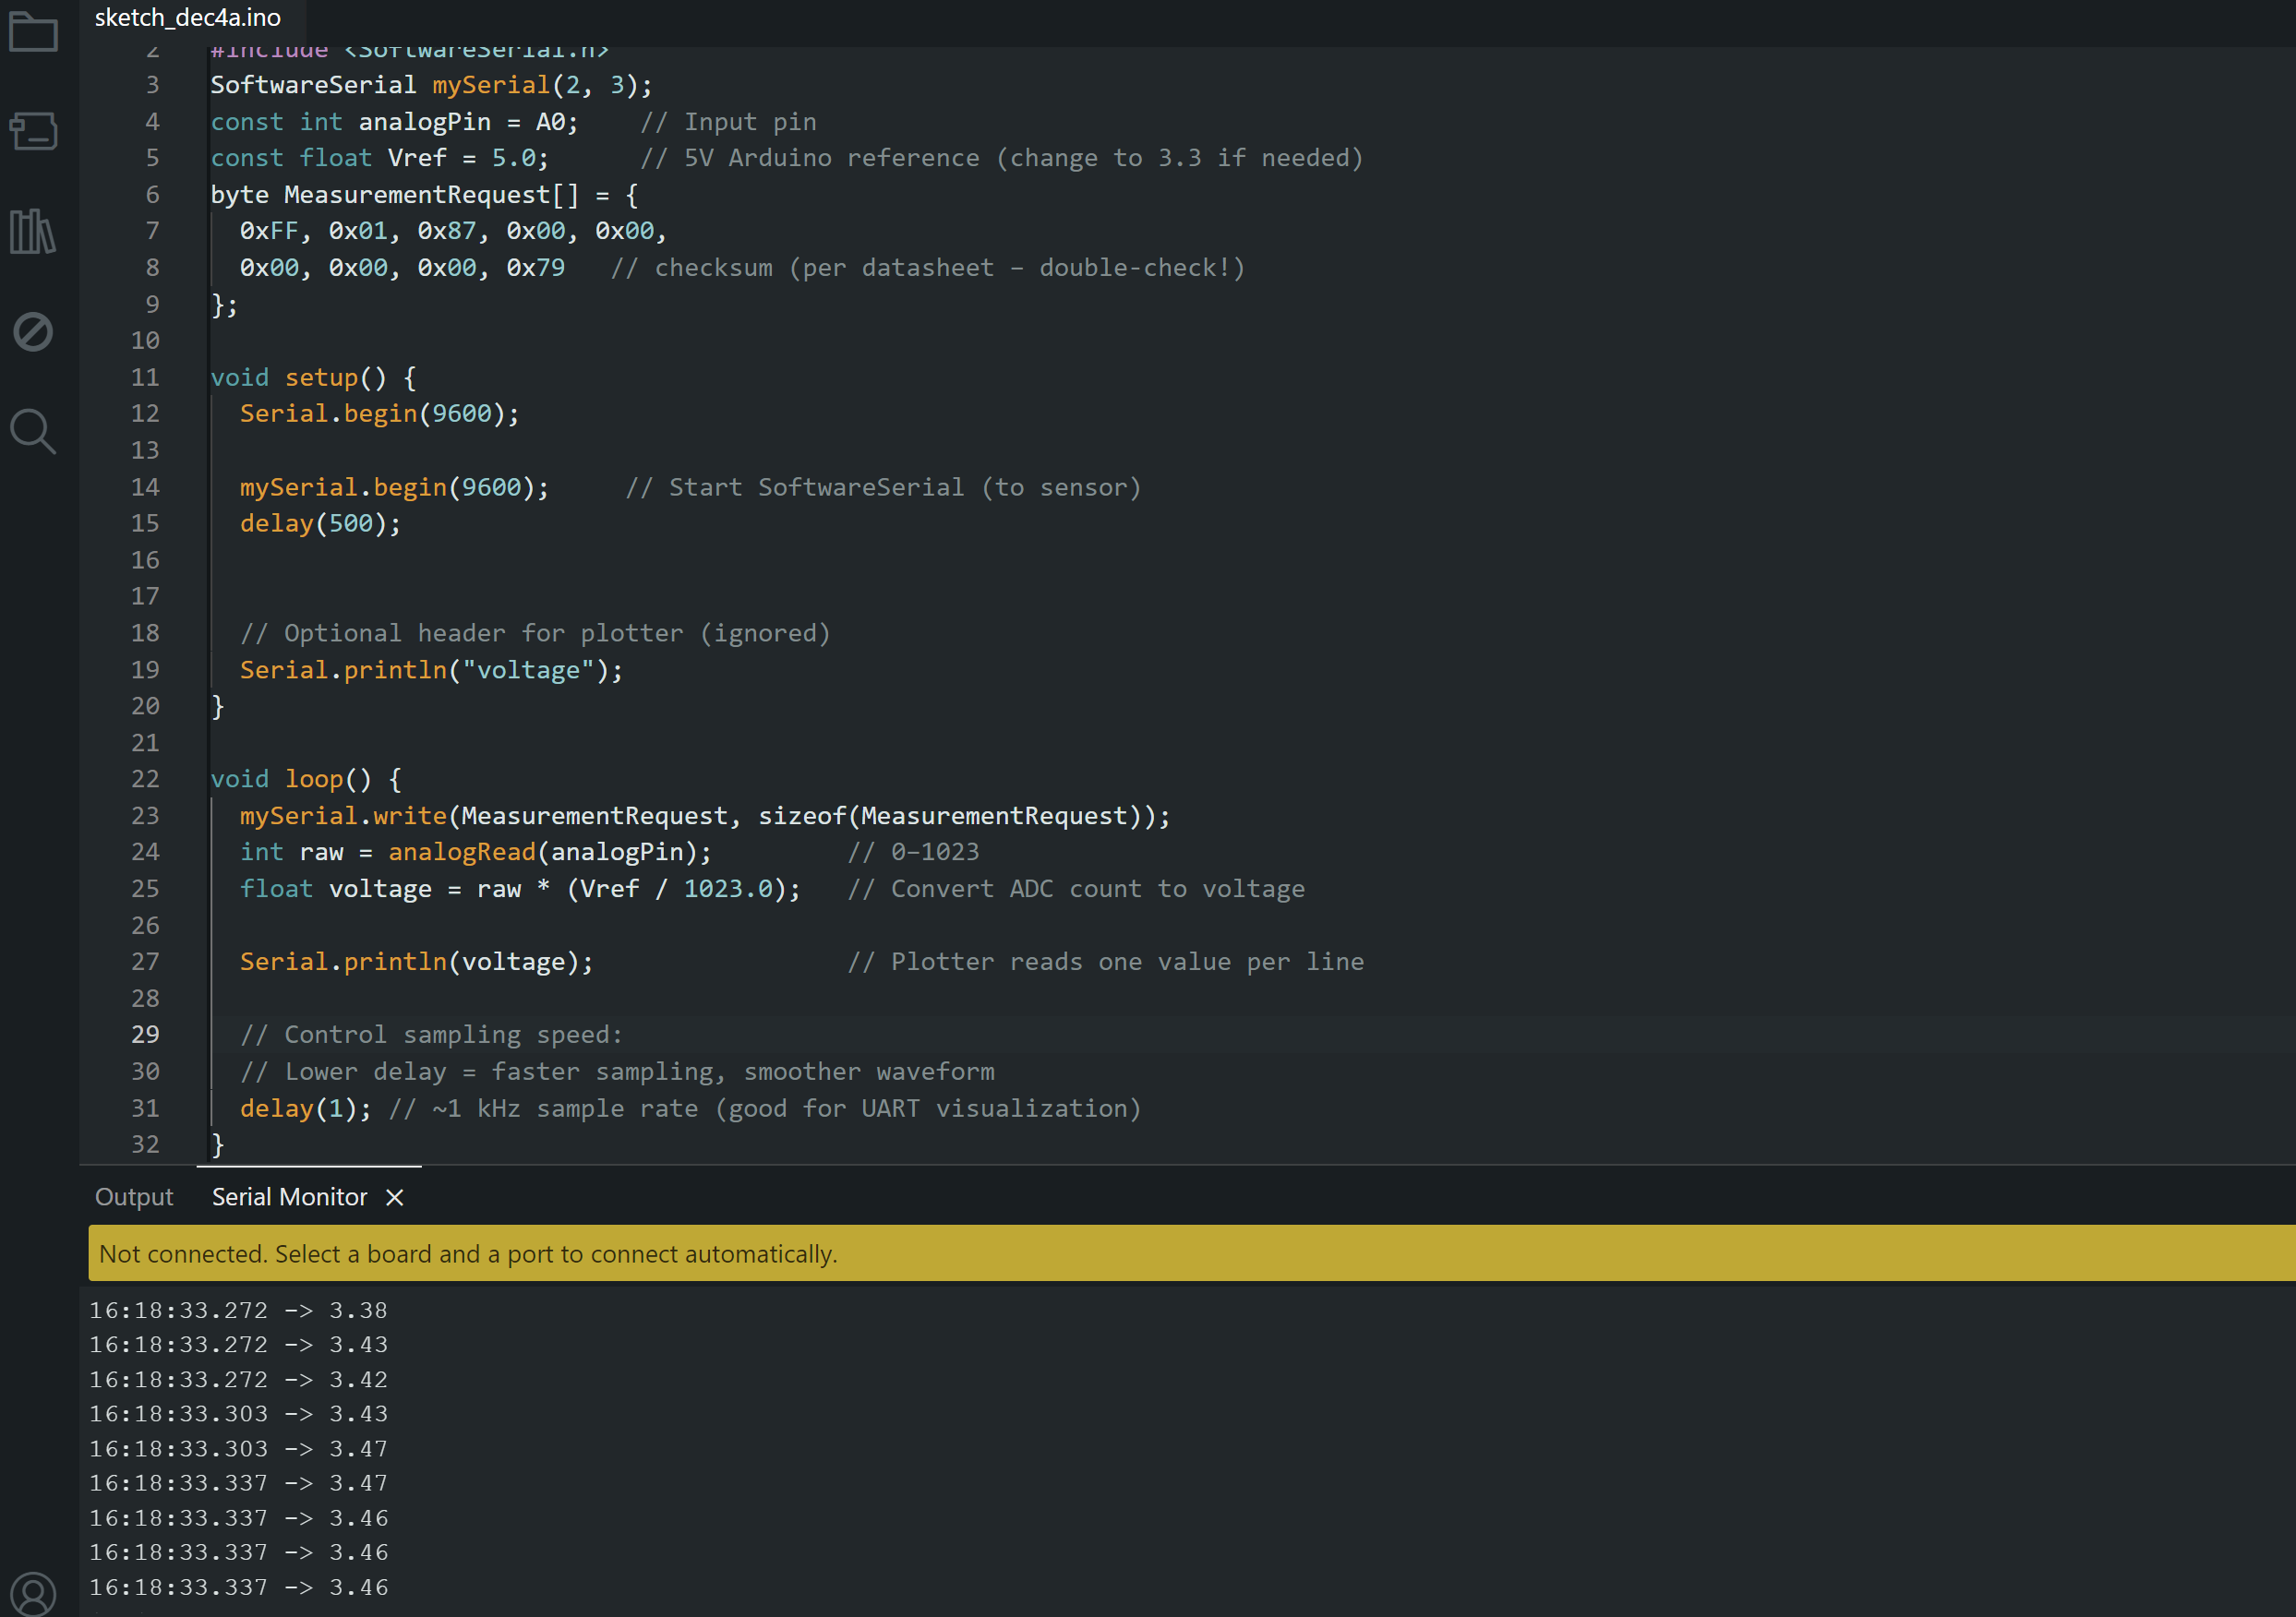Image resolution: width=2296 pixels, height=1617 pixels.
Task: Open the Library Manager books icon
Action: [x=33, y=231]
